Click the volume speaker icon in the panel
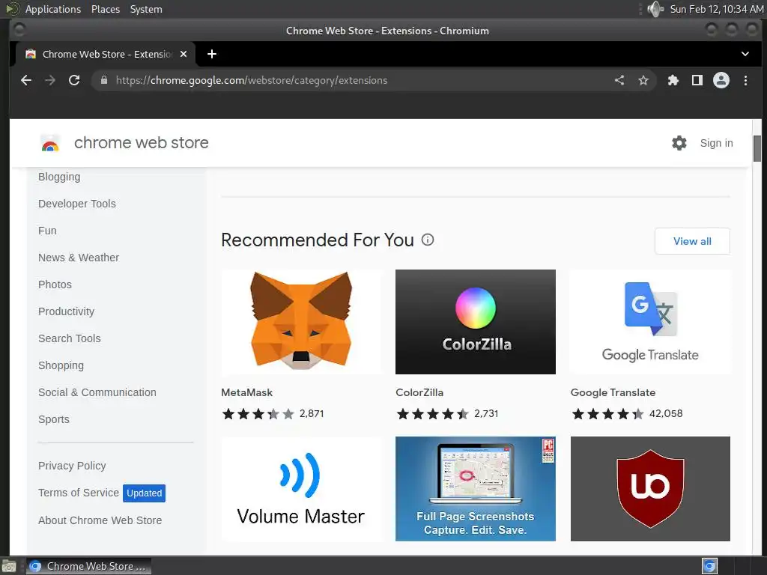The height and width of the screenshot is (575, 767). (x=655, y=9)
